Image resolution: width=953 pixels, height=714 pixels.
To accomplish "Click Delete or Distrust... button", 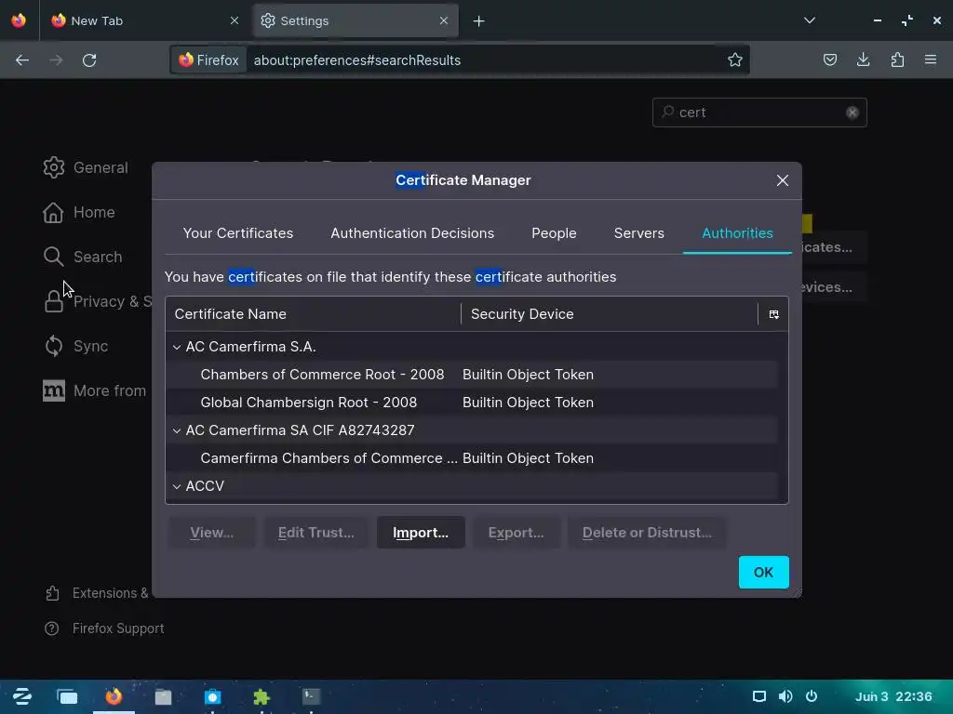I will pyautogui.click(x=647, y=533).
